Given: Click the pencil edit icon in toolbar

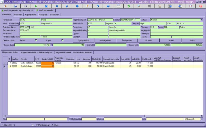Looking at the screenshot, I should [x=87, y=6].
